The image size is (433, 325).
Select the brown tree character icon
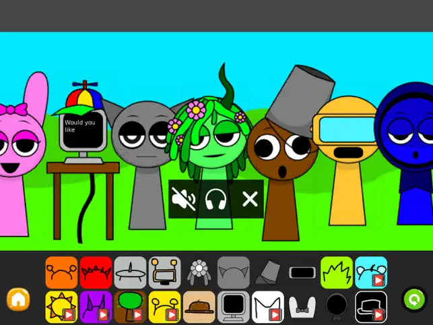pyautogui.click(x=130, y=307)
